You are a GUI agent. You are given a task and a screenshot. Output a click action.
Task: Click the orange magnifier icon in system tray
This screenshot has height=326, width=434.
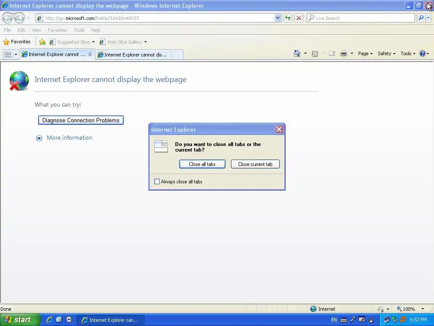tap(403, 320)
